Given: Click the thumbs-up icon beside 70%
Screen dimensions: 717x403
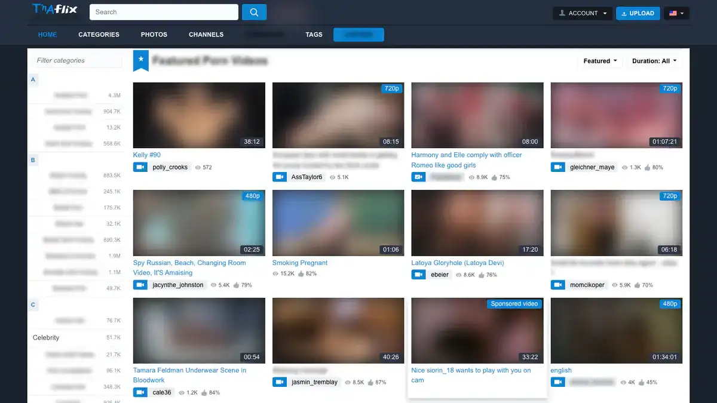Looking at the screenshot, I should (638, 285).
